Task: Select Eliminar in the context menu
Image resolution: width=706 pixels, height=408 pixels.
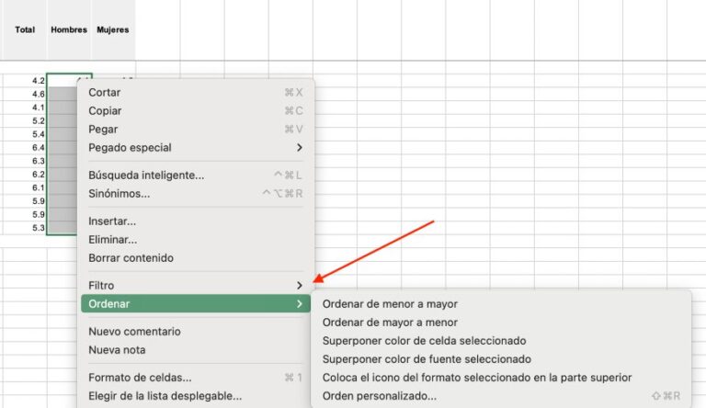Action: point(112,239)
